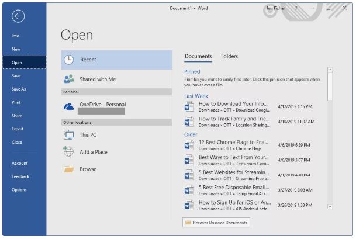Screen dimensions: 356x239
Task: Click the document list scrollbar thumb
Action: pos(330,86)
